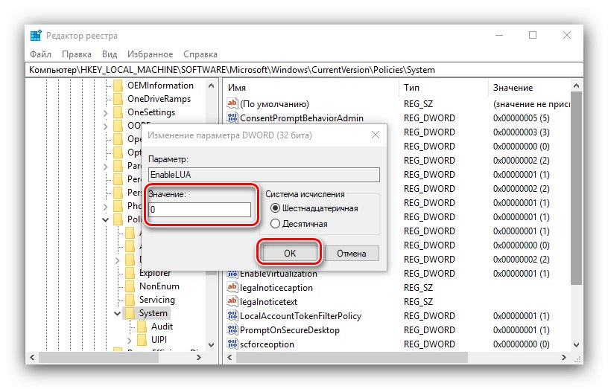Screen dimensions: 608x389
Task: Expand the OOBE tree node arrow
Action: point(106,126)
